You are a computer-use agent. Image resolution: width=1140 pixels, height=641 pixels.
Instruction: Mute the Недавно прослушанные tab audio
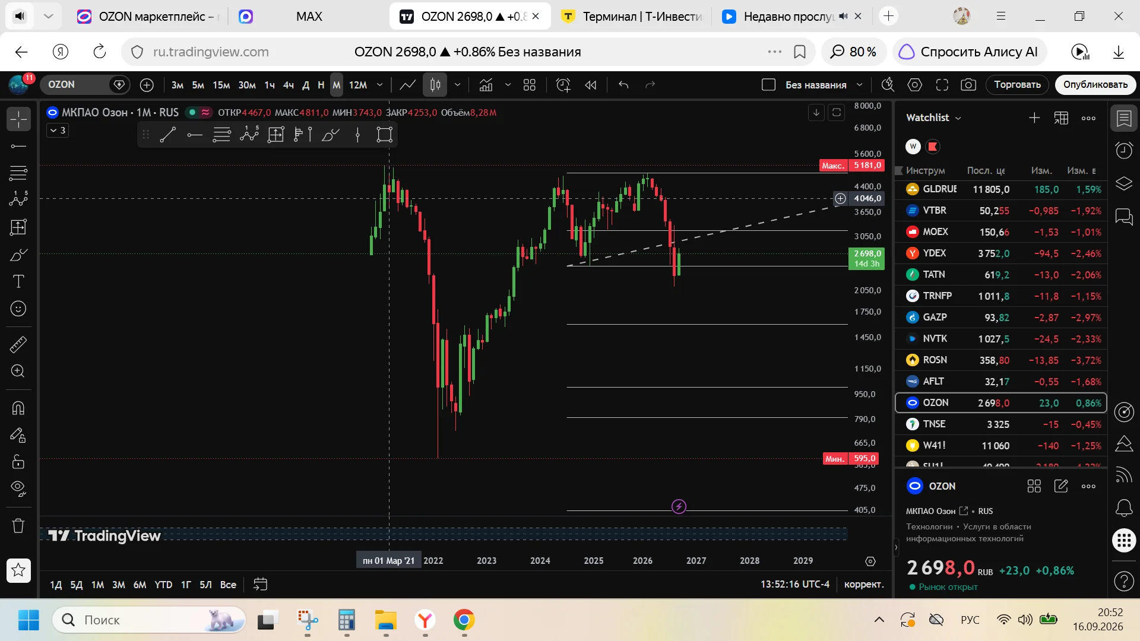[x=843, y=17]
